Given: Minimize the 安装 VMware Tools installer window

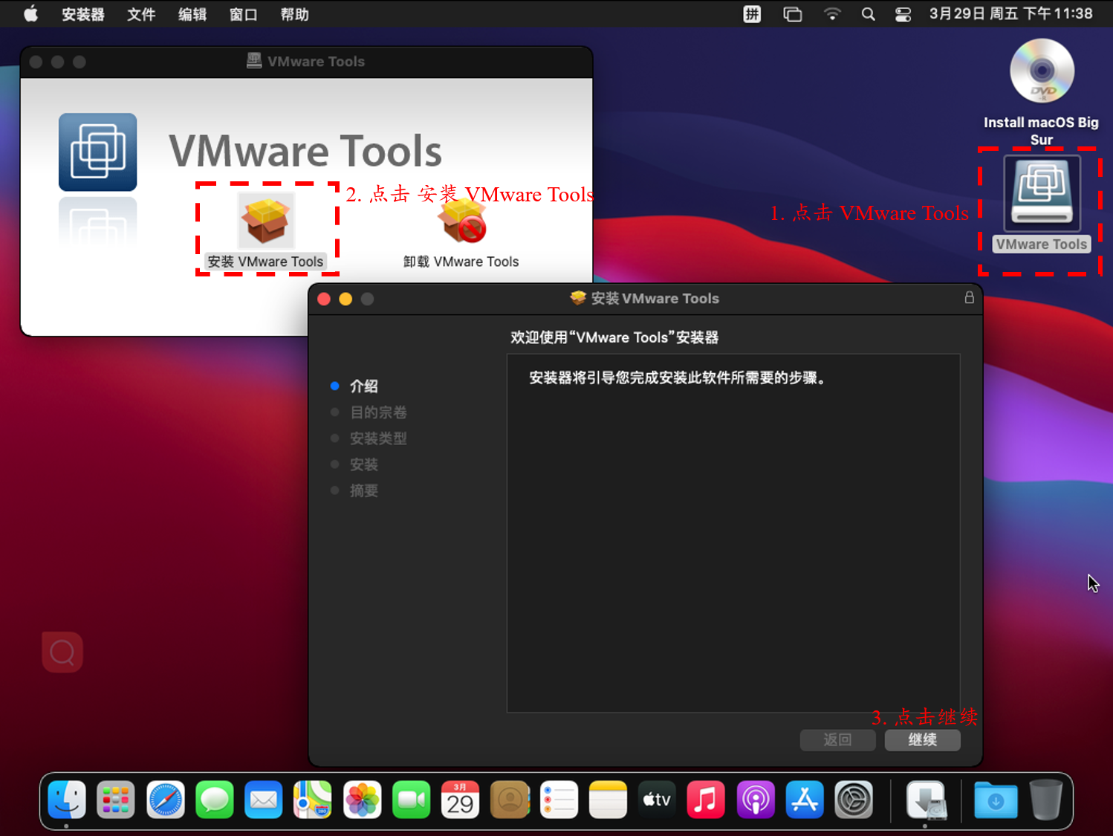Looking at the screenshot, I should click(345, 299).
